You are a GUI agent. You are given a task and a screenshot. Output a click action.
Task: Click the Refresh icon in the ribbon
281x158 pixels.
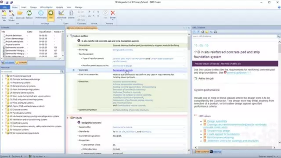coord(29,14)
